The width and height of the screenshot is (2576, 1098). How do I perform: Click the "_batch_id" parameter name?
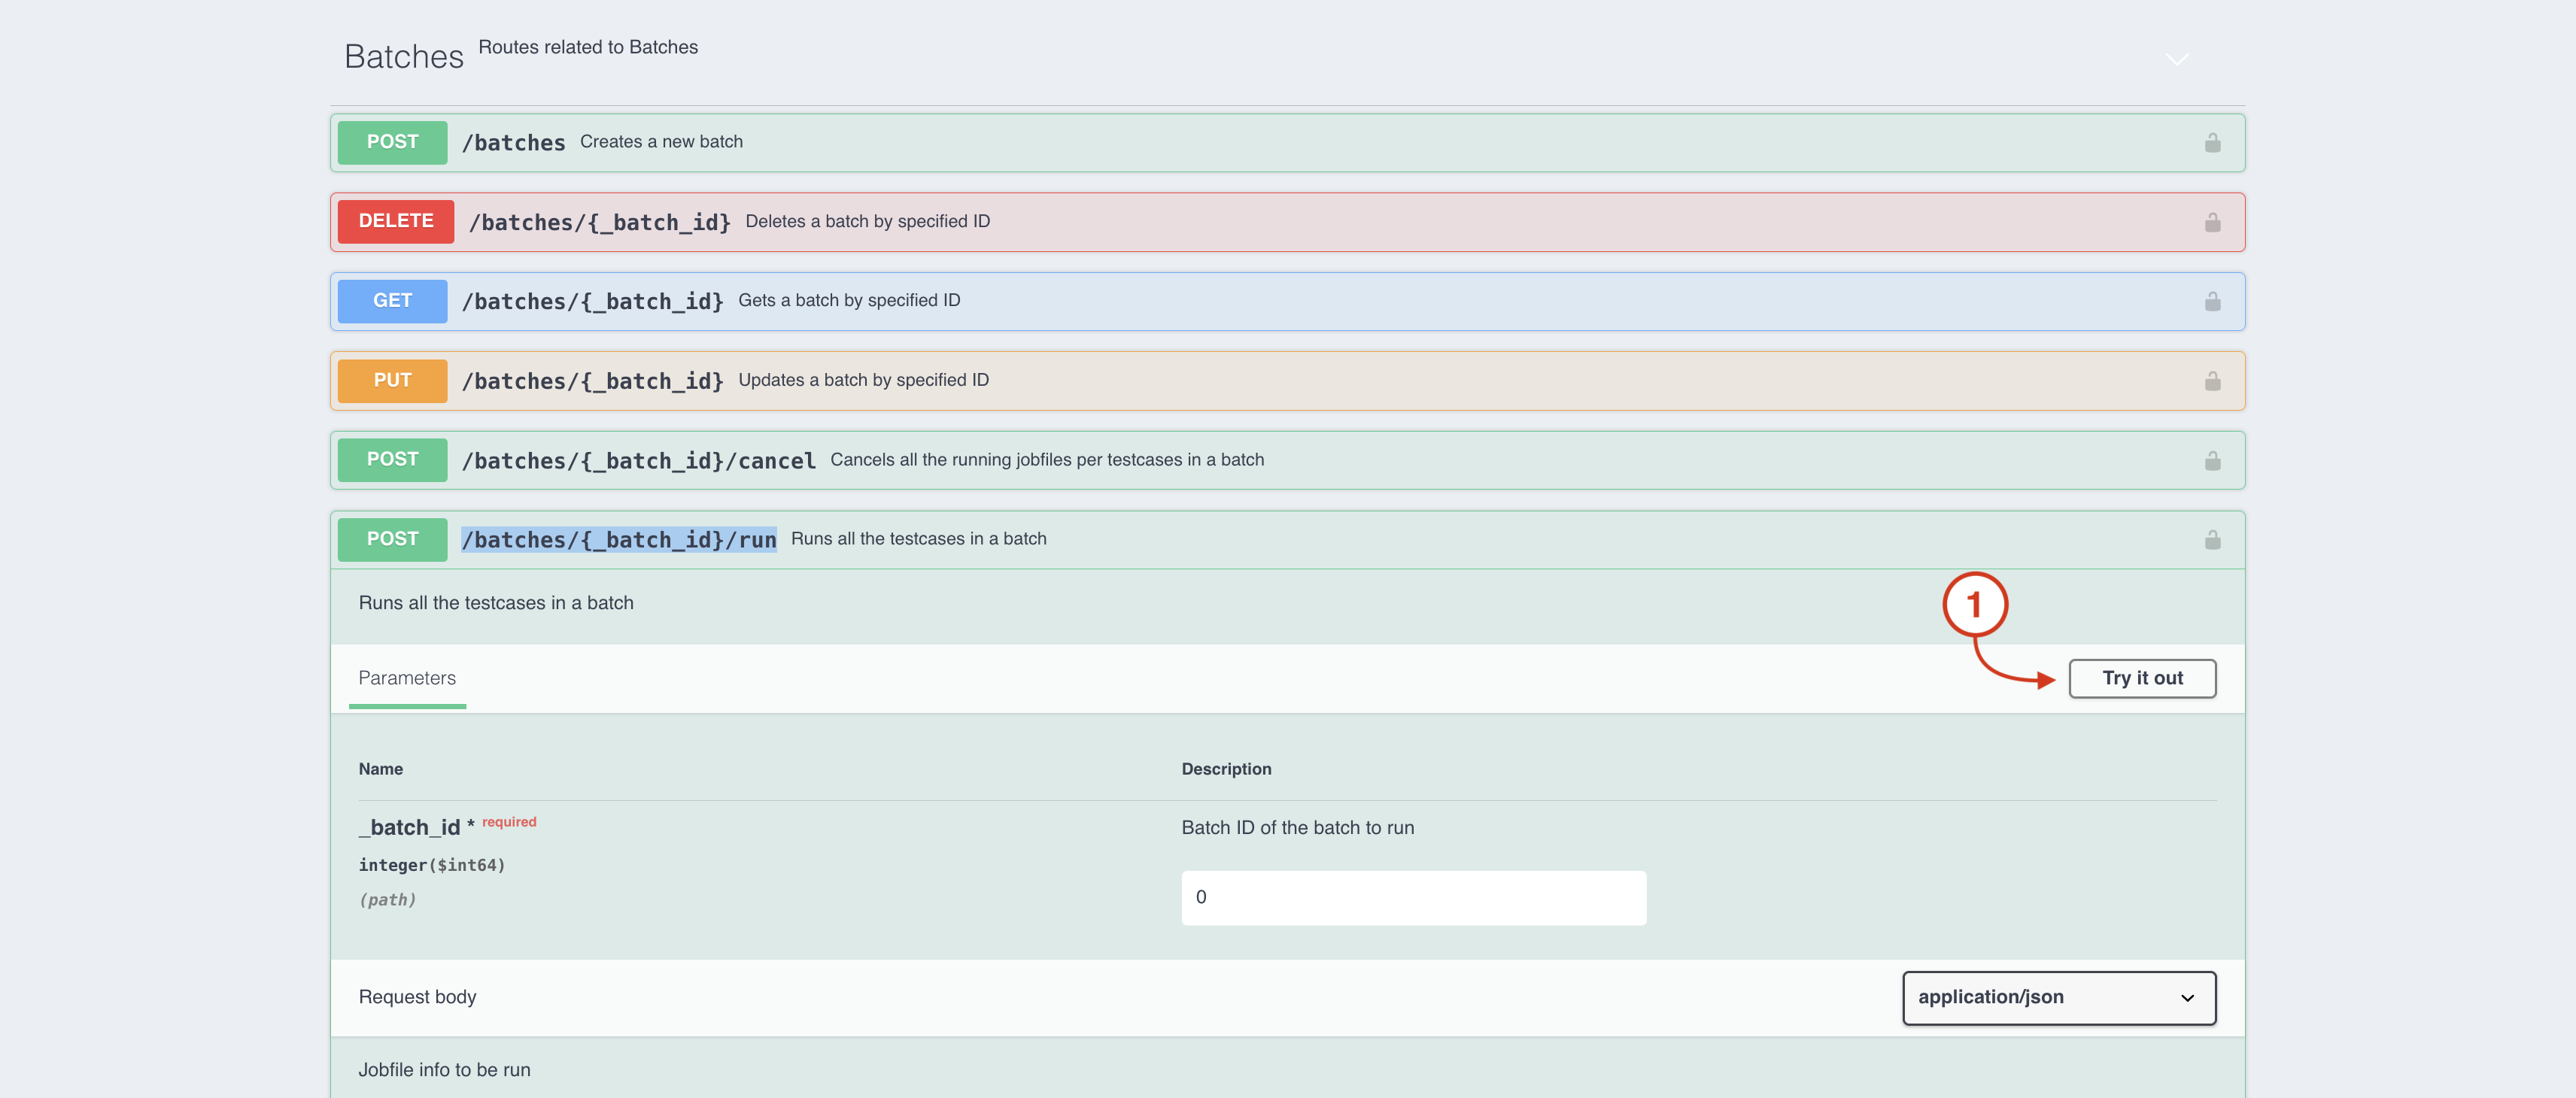[409, 828]
